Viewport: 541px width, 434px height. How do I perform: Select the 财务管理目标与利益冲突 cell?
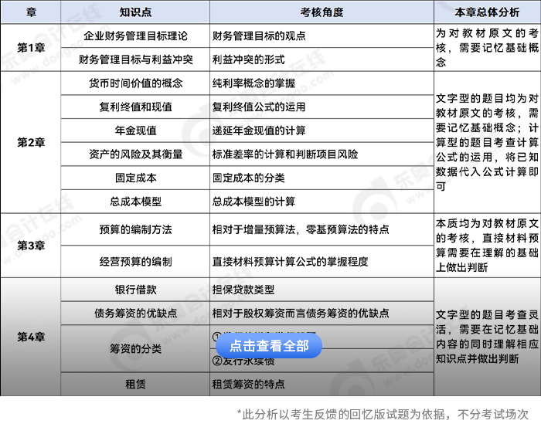[135, 59]
